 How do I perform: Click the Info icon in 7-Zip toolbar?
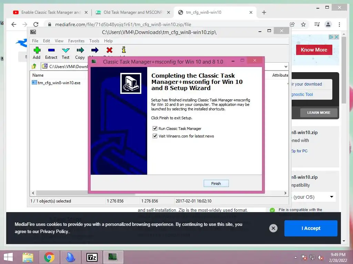tap(124, 50)
